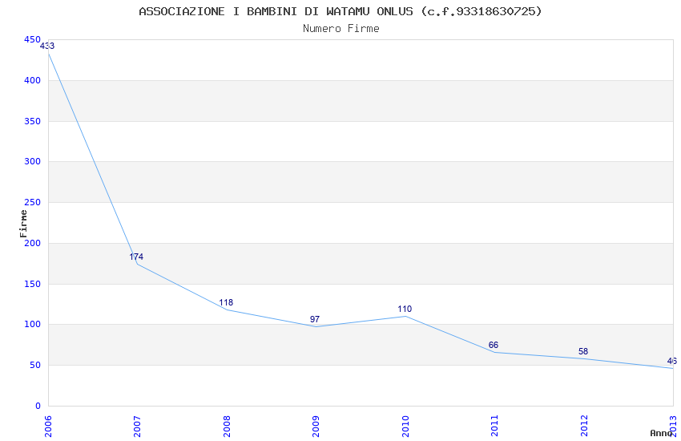The width and height of the screenshot is (681, 441).
Task: Click the x-axis year 2009
Action: point(316,427)
